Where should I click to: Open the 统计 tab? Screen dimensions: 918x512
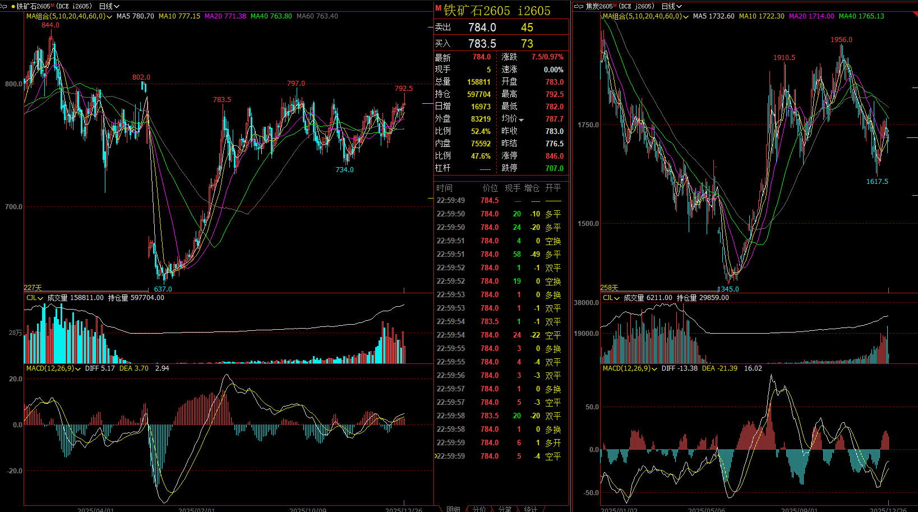[530, 509]
